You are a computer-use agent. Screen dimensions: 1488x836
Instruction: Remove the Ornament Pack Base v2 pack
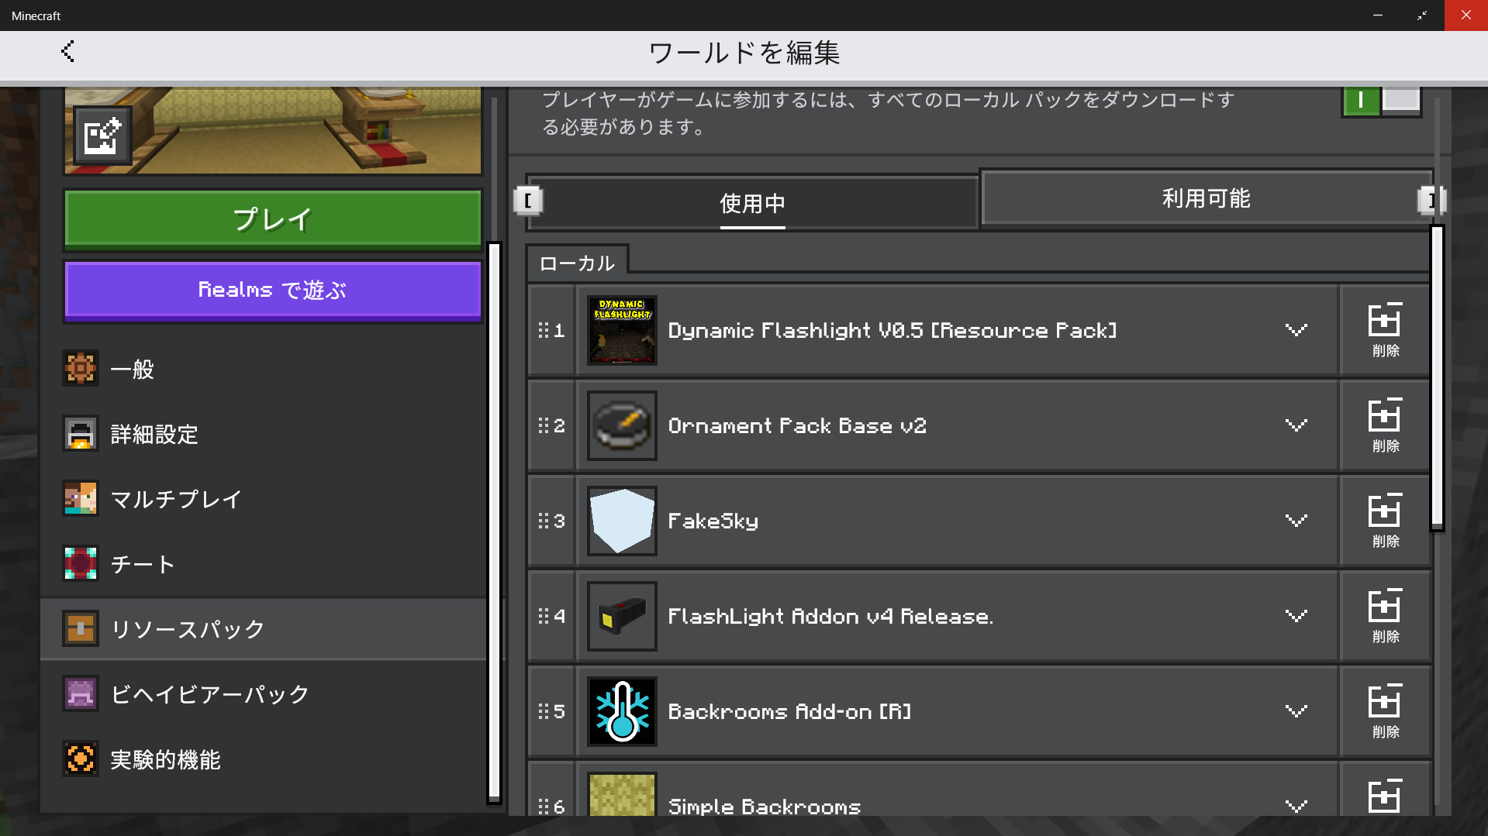[x=1385, y=426]
